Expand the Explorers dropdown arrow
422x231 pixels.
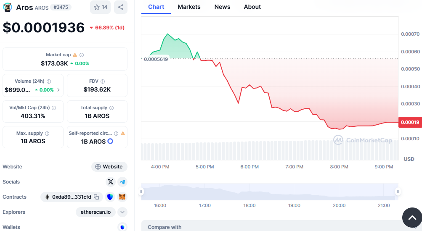122,212
